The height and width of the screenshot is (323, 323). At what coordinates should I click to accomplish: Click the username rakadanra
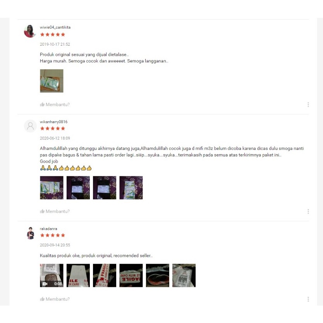coord(48,229)
